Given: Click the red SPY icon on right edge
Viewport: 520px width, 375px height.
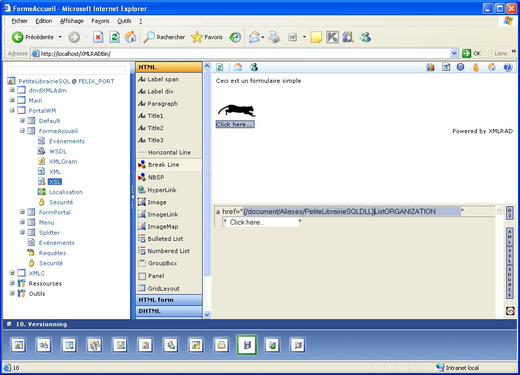Looking at the screenshot, I should [x=510, y=311].
